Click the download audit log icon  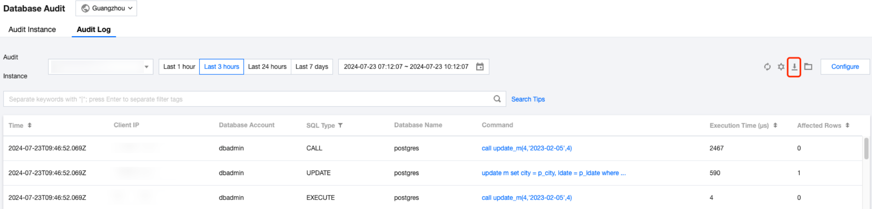pos(794,67)
